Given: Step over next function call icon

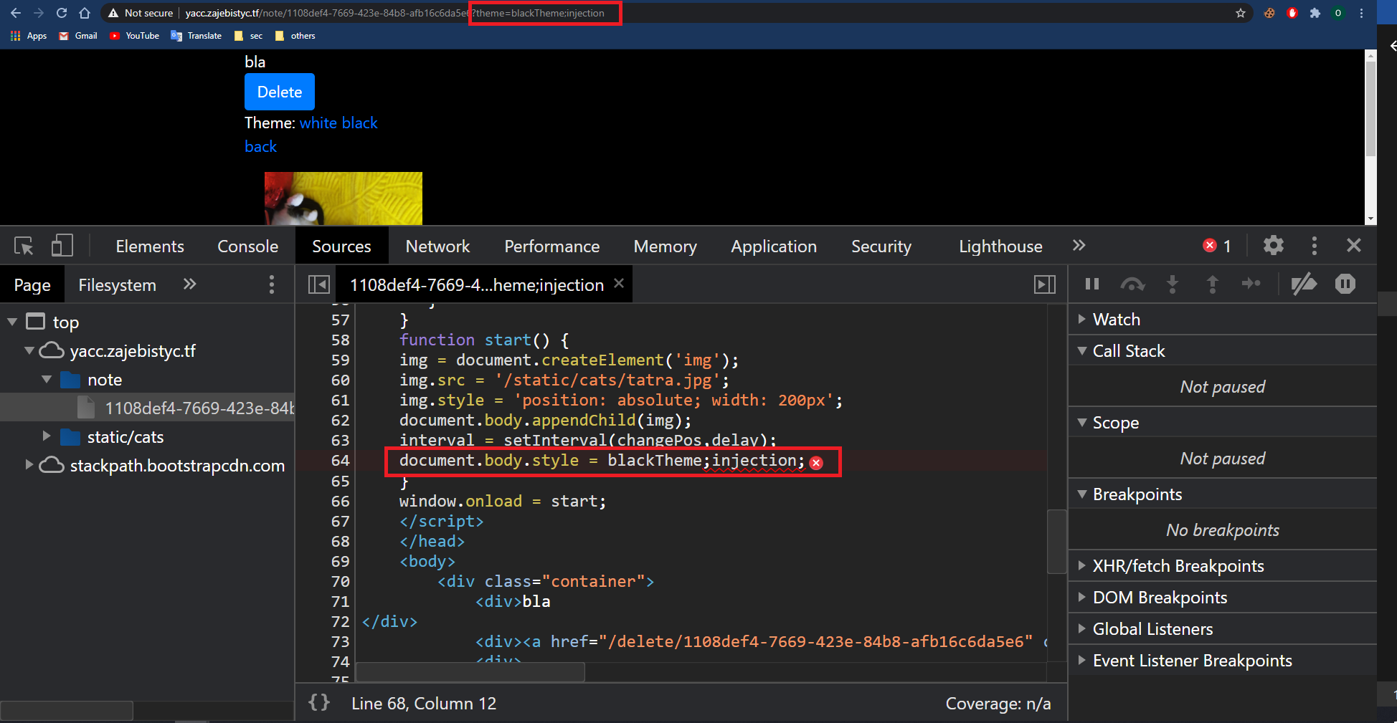Looking at the screenshot, I should (1132, 284).
